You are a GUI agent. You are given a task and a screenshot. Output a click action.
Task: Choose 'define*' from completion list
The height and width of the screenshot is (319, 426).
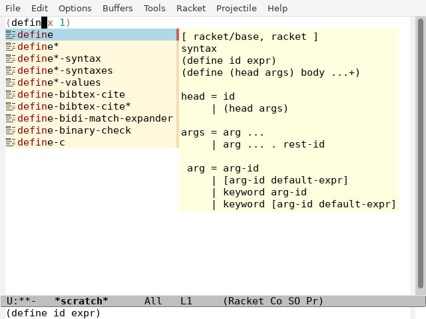[91, 47]
